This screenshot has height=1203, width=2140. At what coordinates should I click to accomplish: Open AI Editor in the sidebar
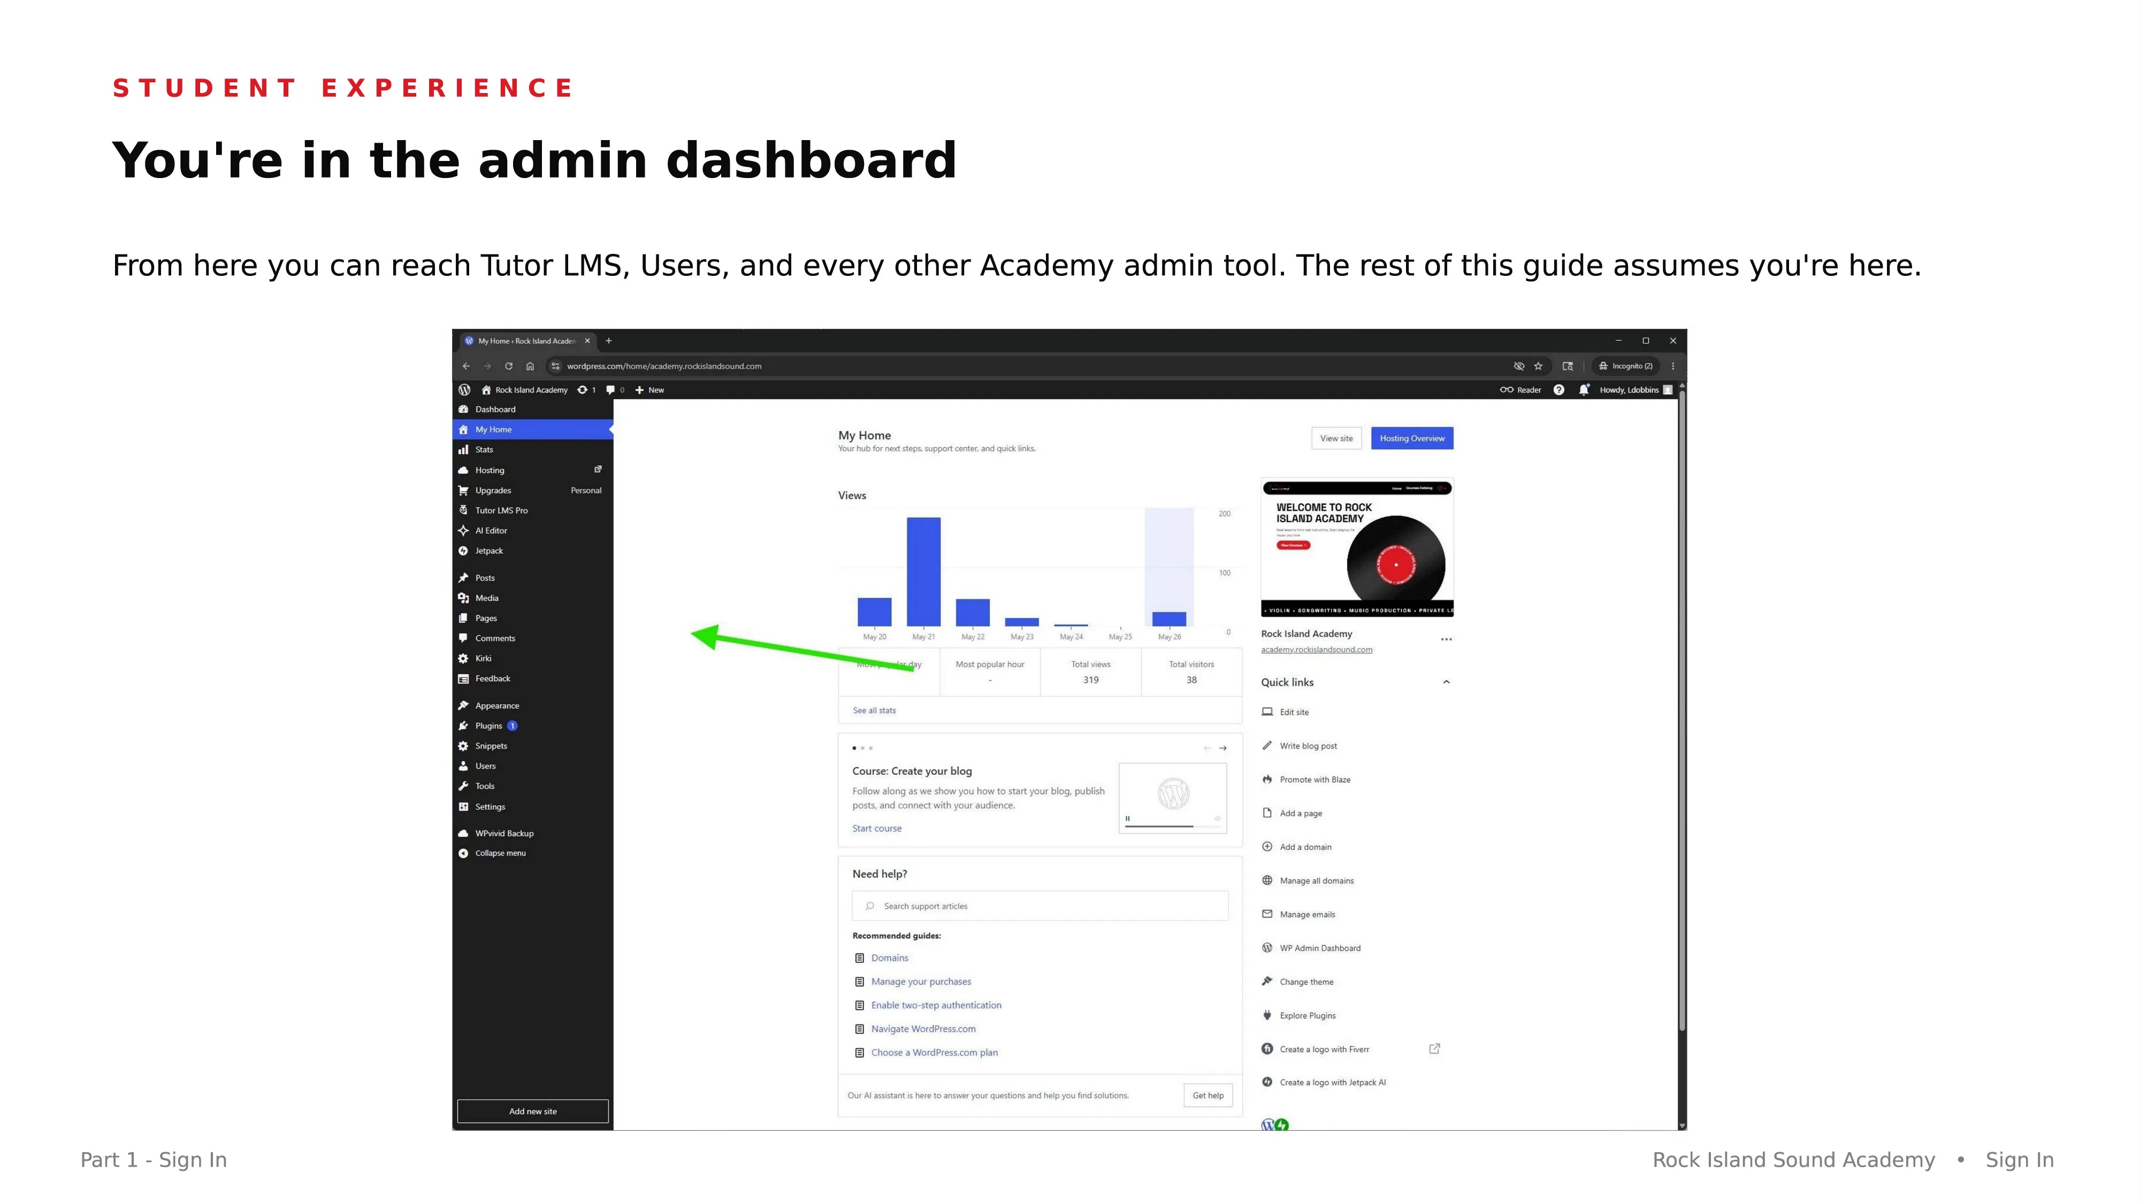click(533, 530)
